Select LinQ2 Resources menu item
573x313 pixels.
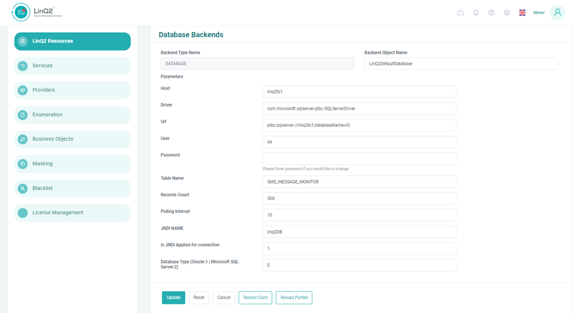point(73,41)
